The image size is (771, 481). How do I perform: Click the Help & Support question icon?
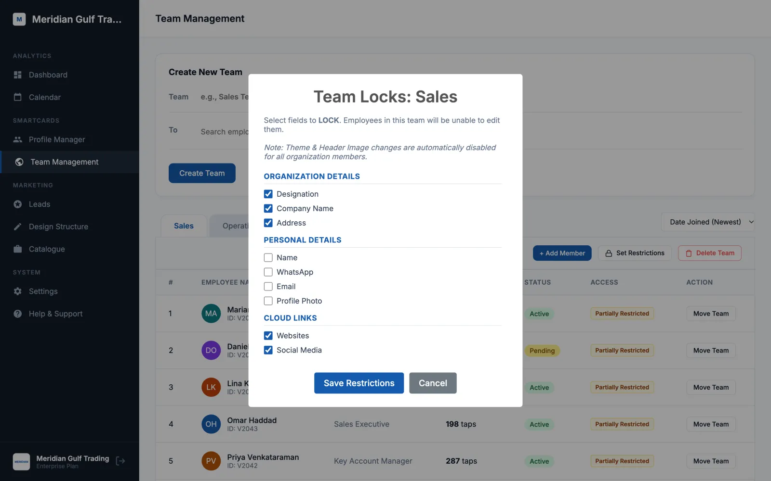click(x=18, y=314)
